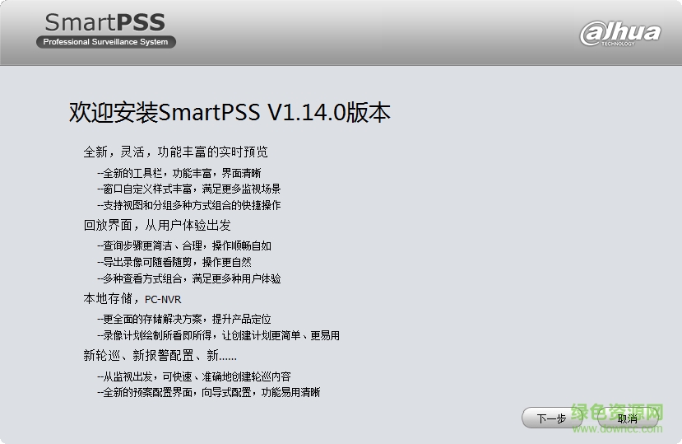Click the Dahua Technology logo
Viewport: 682px width, 444px height.
point(620,34)
